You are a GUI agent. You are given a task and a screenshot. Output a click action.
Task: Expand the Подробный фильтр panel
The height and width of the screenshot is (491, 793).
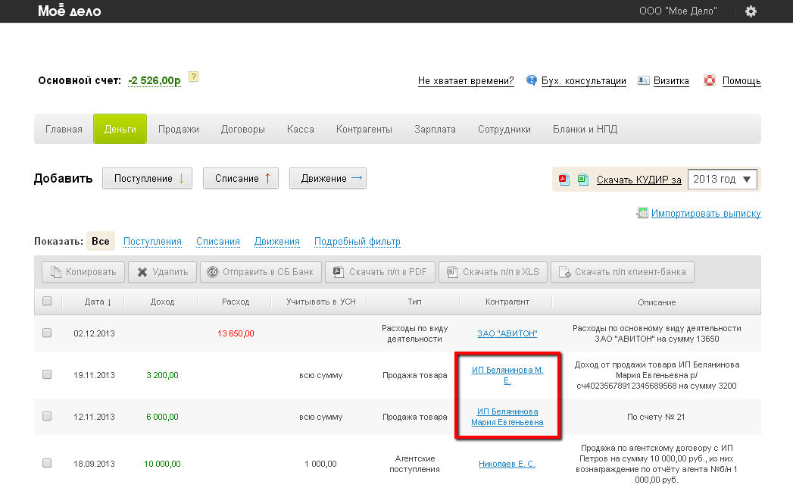tap(357, 242)
